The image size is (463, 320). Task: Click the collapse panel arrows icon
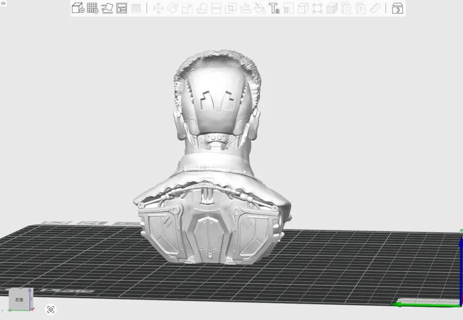pyautogui.click(x=3, y=3)
